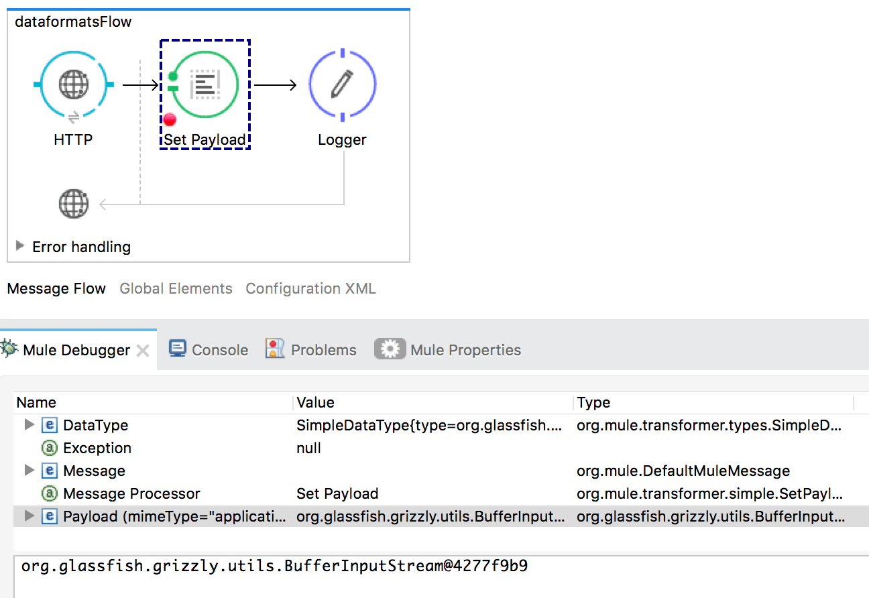This screenshot has height=598, width=869.
Task: Expand the Message tree row
Action: 29,471
